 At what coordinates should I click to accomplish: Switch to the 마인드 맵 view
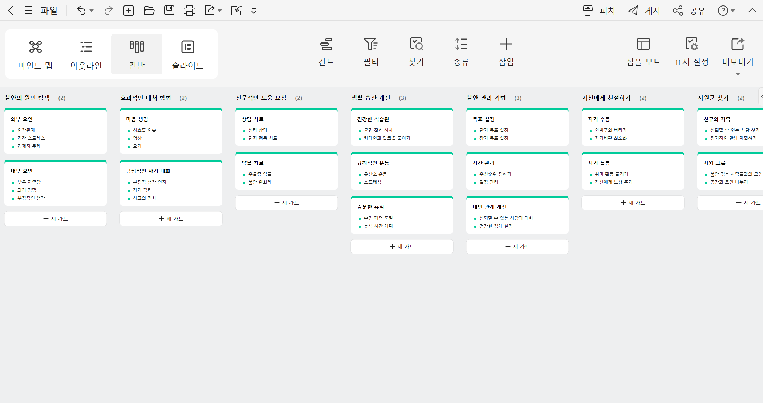(x=35, y=54)
